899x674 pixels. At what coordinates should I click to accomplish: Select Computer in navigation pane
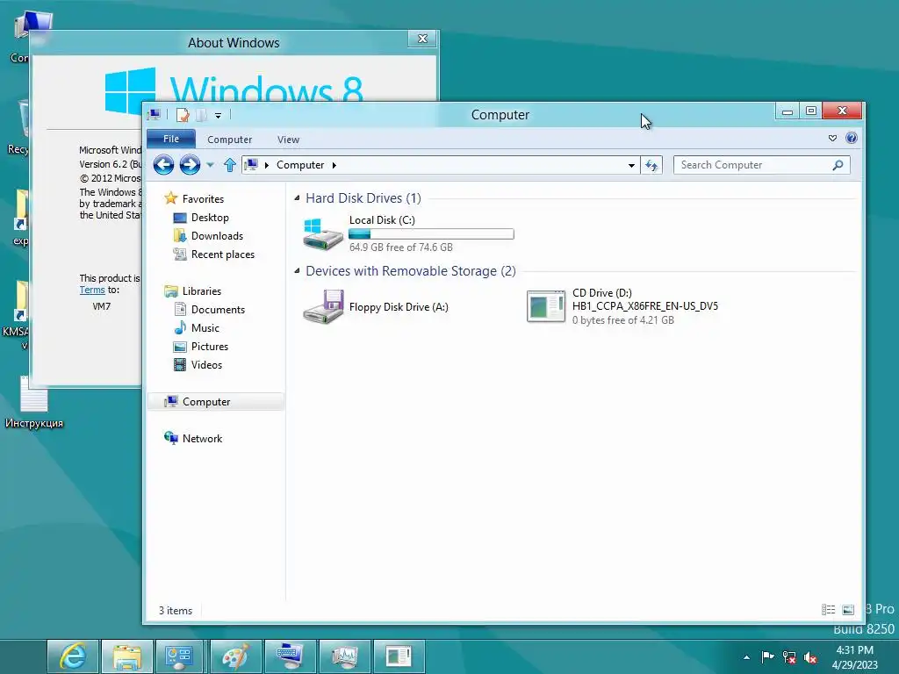pyautogui.click(x=216, y=402)
